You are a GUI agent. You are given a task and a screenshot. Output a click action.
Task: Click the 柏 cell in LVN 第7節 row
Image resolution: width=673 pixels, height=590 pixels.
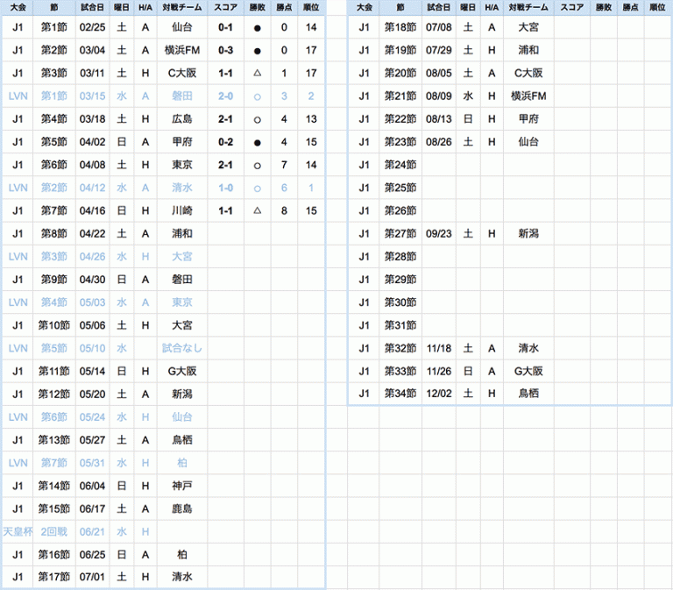pyautogui.click(x=182, y=463)
